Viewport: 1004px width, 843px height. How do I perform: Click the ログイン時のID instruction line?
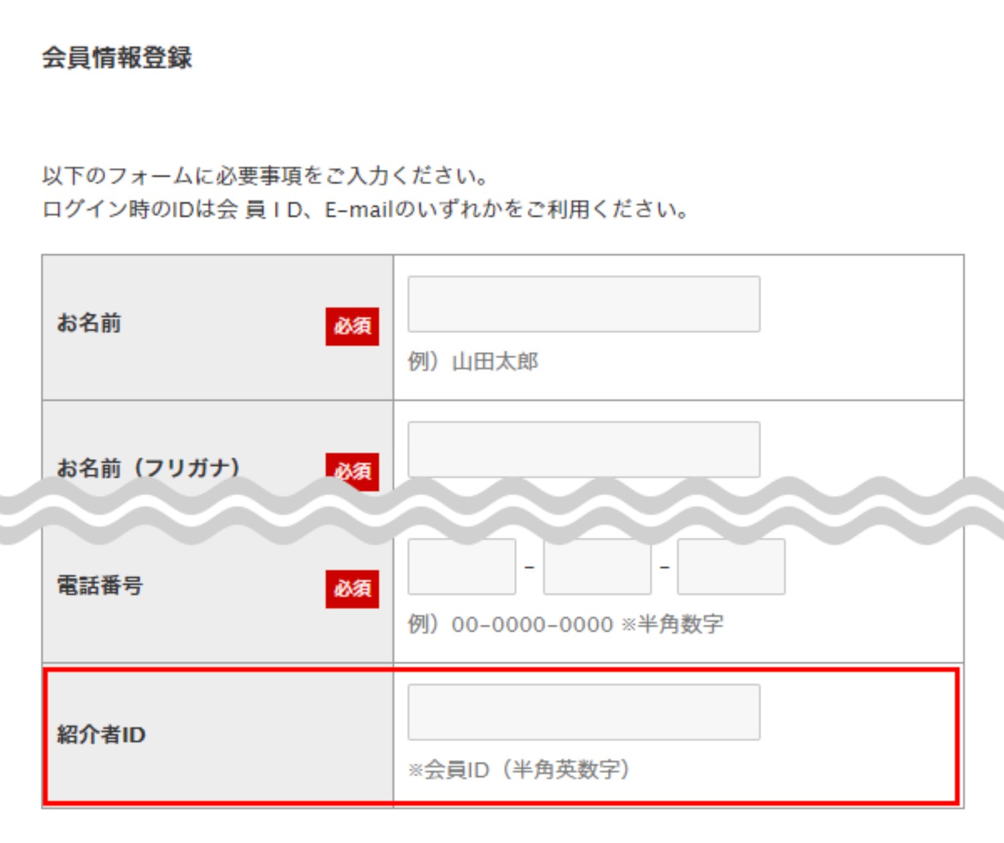365,209
